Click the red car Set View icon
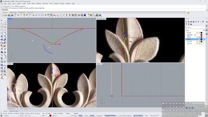The image size is (208, 117). click(x=54, y=15)
